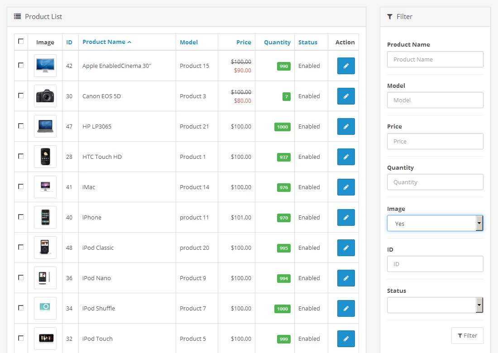Select the Apple EnabledCinema 30" row checkbox
Image resolution: width=498 pixels, height=353 pixels.
(21, 65)
